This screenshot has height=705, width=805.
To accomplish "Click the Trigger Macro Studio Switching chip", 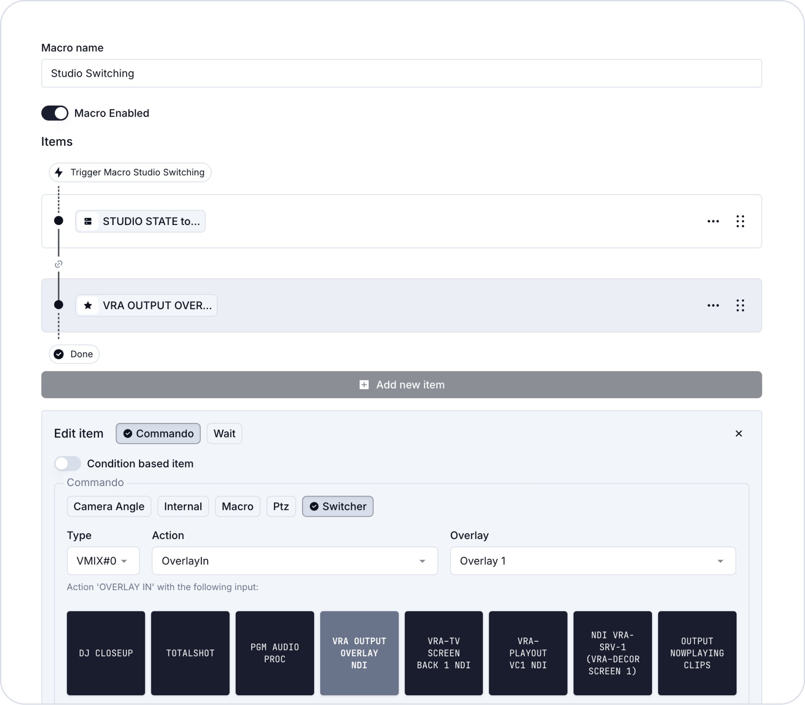I will coord(130,172).
